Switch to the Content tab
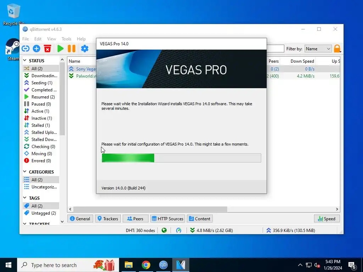Image resolution: width=363 pixels, height=272 pixels. click(200, 219)
